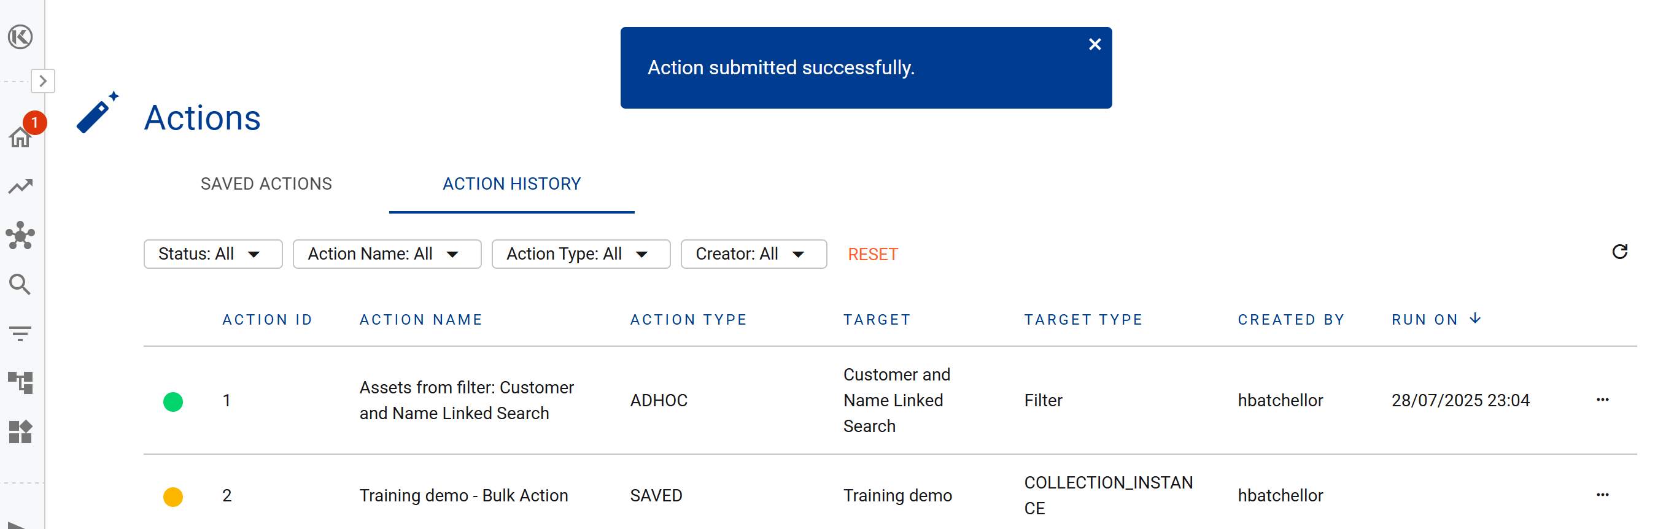This screenshot has height=529, width=1666.
Task: Expand the sidebar navigation panel
Action: [43, 81]
